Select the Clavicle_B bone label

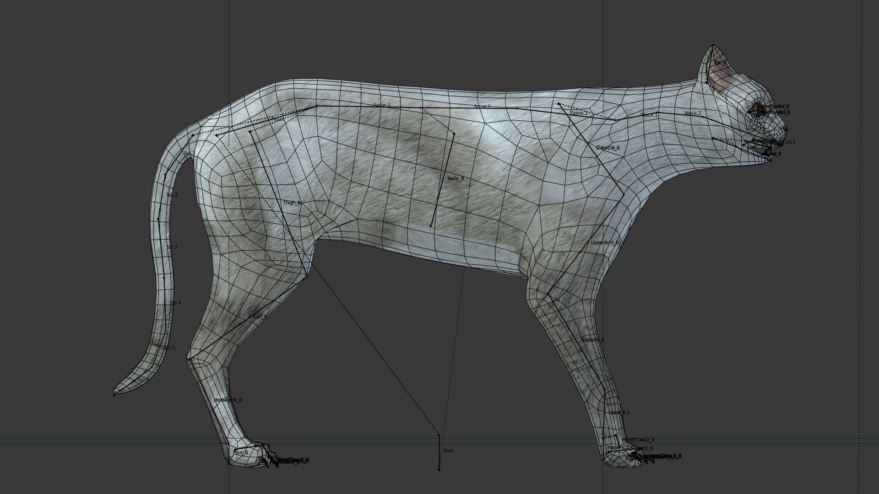[608, 148]
